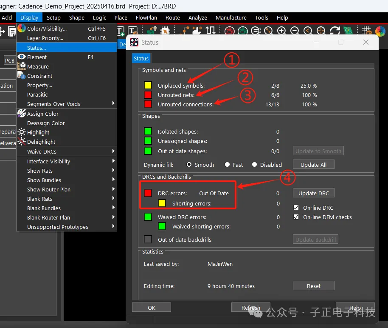This screenshot has width=388, height=328.
Task: Expand Blank Bundles submenu
Action: [x=67, y=208]
